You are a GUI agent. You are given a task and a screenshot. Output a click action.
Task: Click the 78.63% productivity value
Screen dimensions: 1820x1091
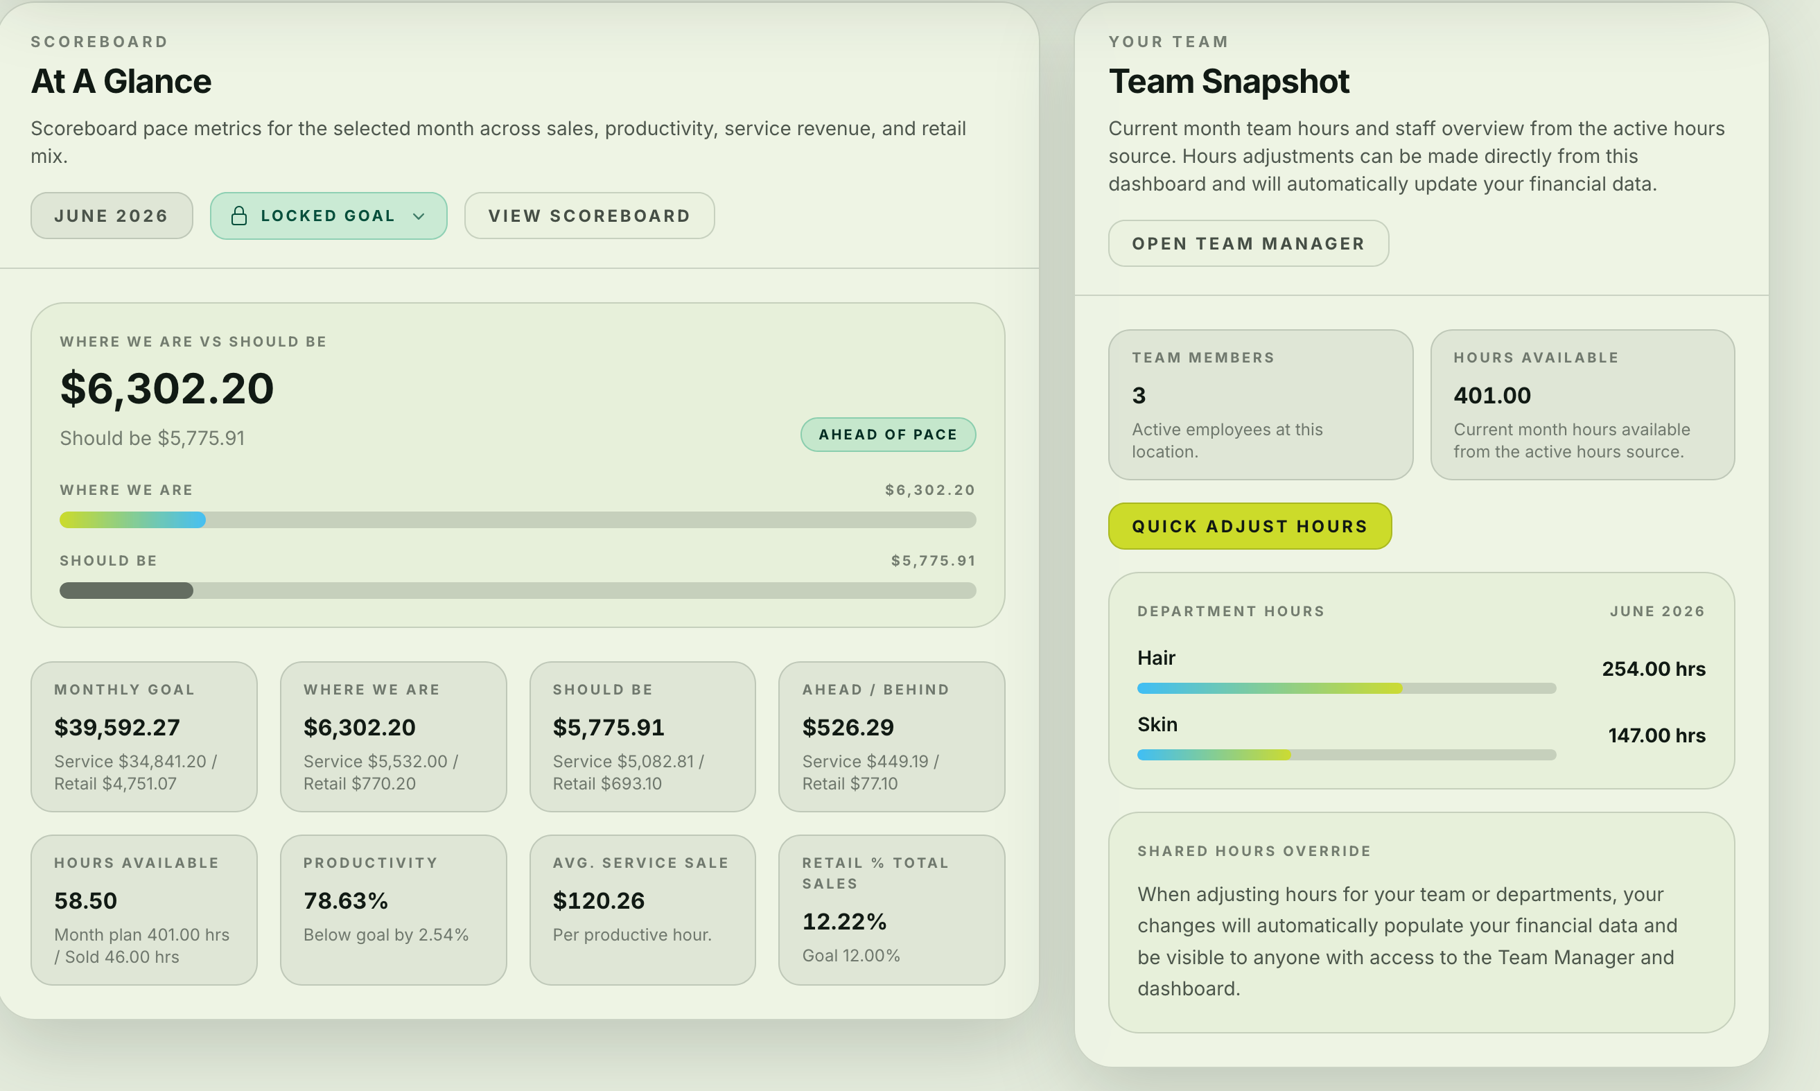pos(345,900)
